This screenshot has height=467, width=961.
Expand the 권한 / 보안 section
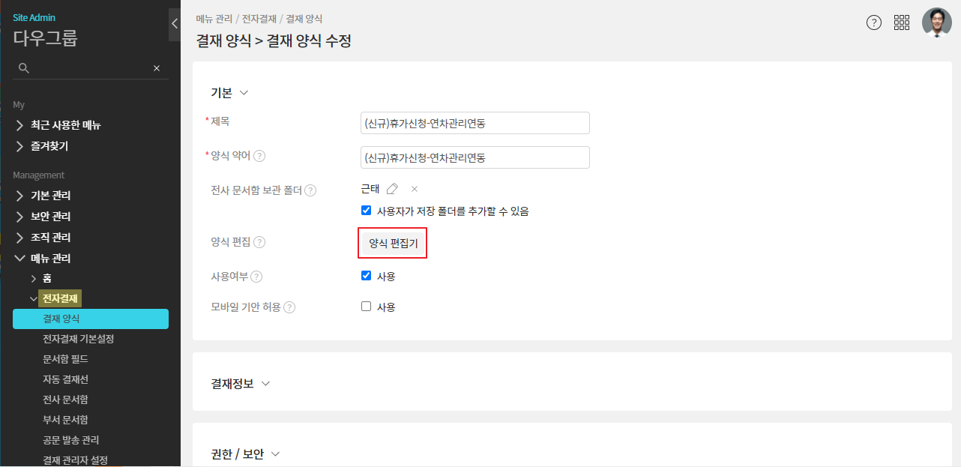[275, 454]
